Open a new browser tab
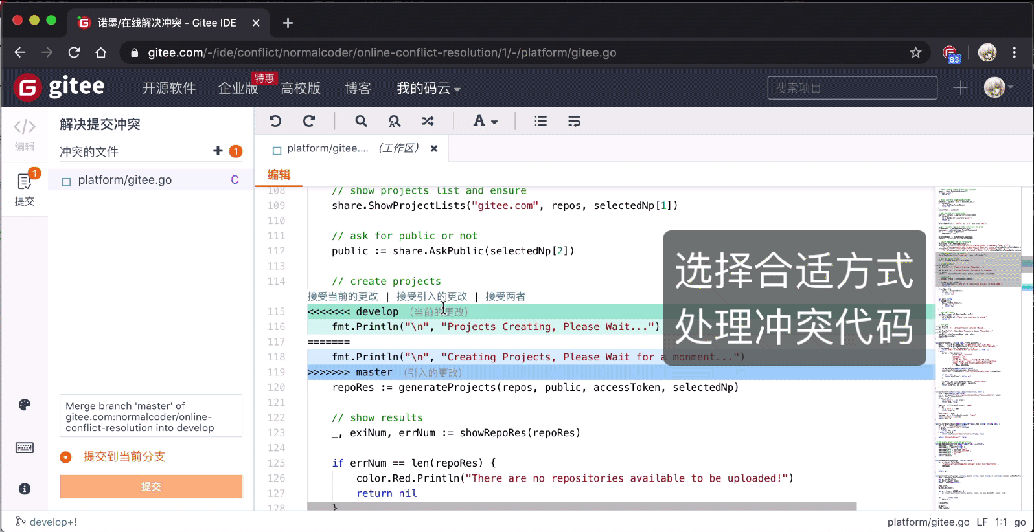Screen dimensions: 1034x532 pos(288,23)
